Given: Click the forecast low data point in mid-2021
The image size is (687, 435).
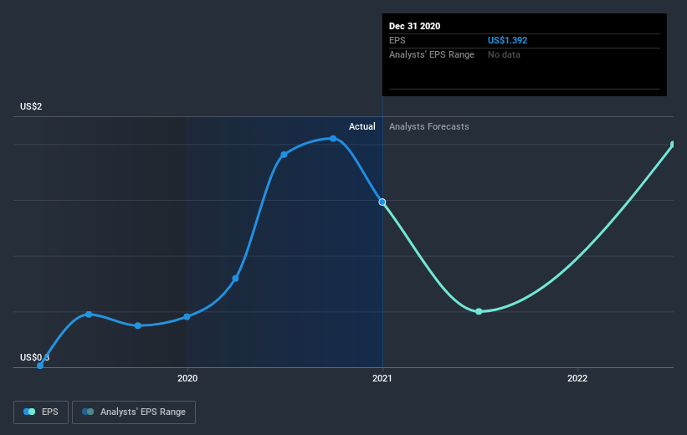Looking at the screenshot, I should [479, 311].
